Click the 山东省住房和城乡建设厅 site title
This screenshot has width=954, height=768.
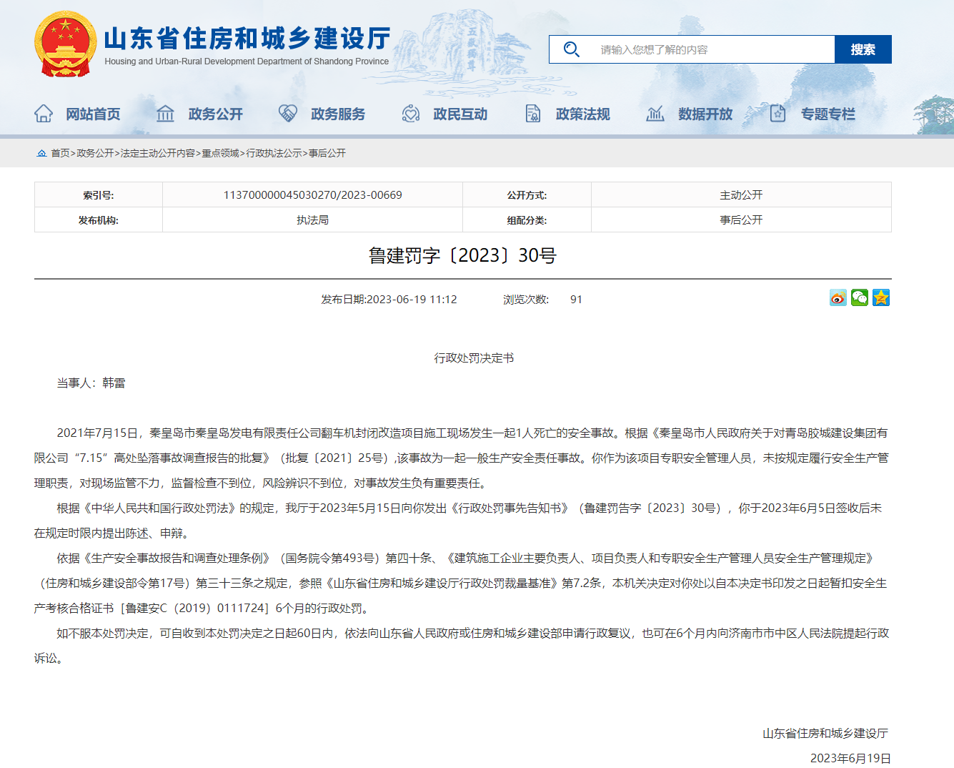(x=247, y=39)
